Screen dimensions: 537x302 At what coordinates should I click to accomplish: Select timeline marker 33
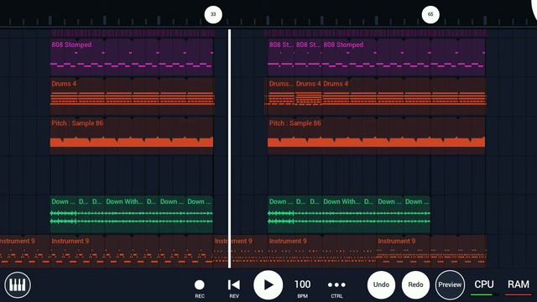(213, 14)
